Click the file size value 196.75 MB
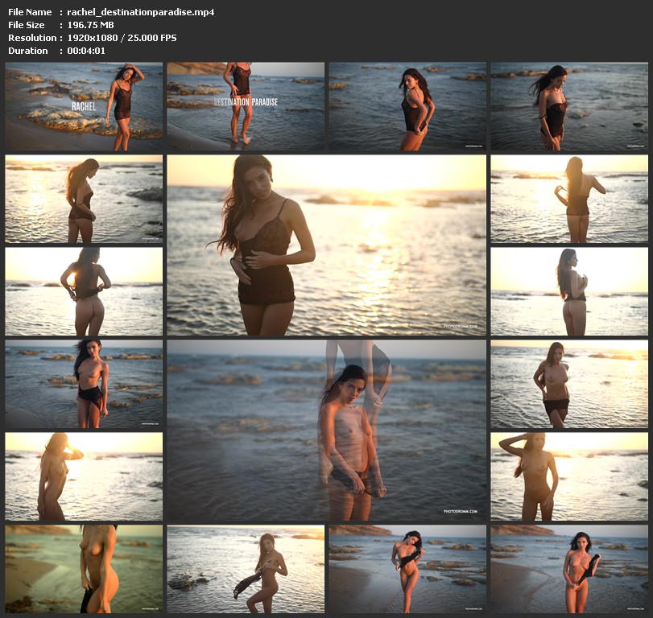Image resolution: width=653 pixels, height=618 pixels. tap(90, 25)
